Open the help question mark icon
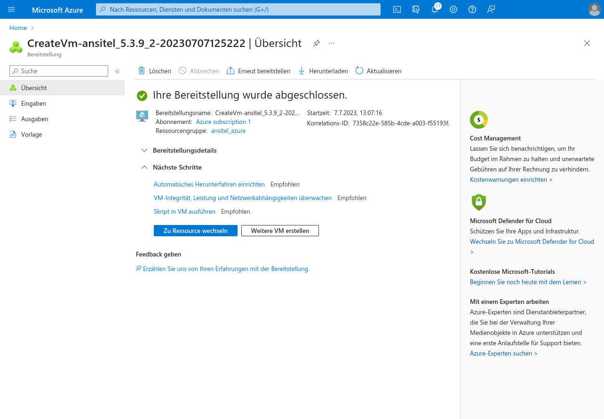The width and height of the screenshot is (604, 419). [x=472, y=9]
